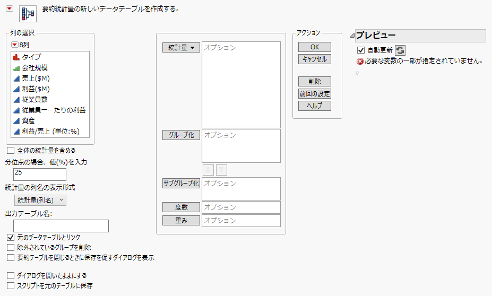Enable 除外されているグループを削除
The height and width of the screenshot is (296, 492).
(11, 247)
